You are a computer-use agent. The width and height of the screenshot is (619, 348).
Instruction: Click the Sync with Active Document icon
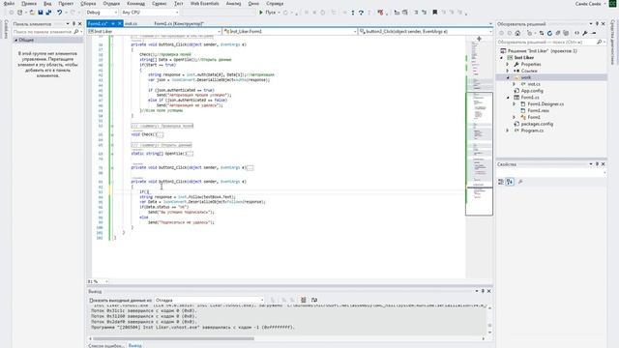[542, 33]
